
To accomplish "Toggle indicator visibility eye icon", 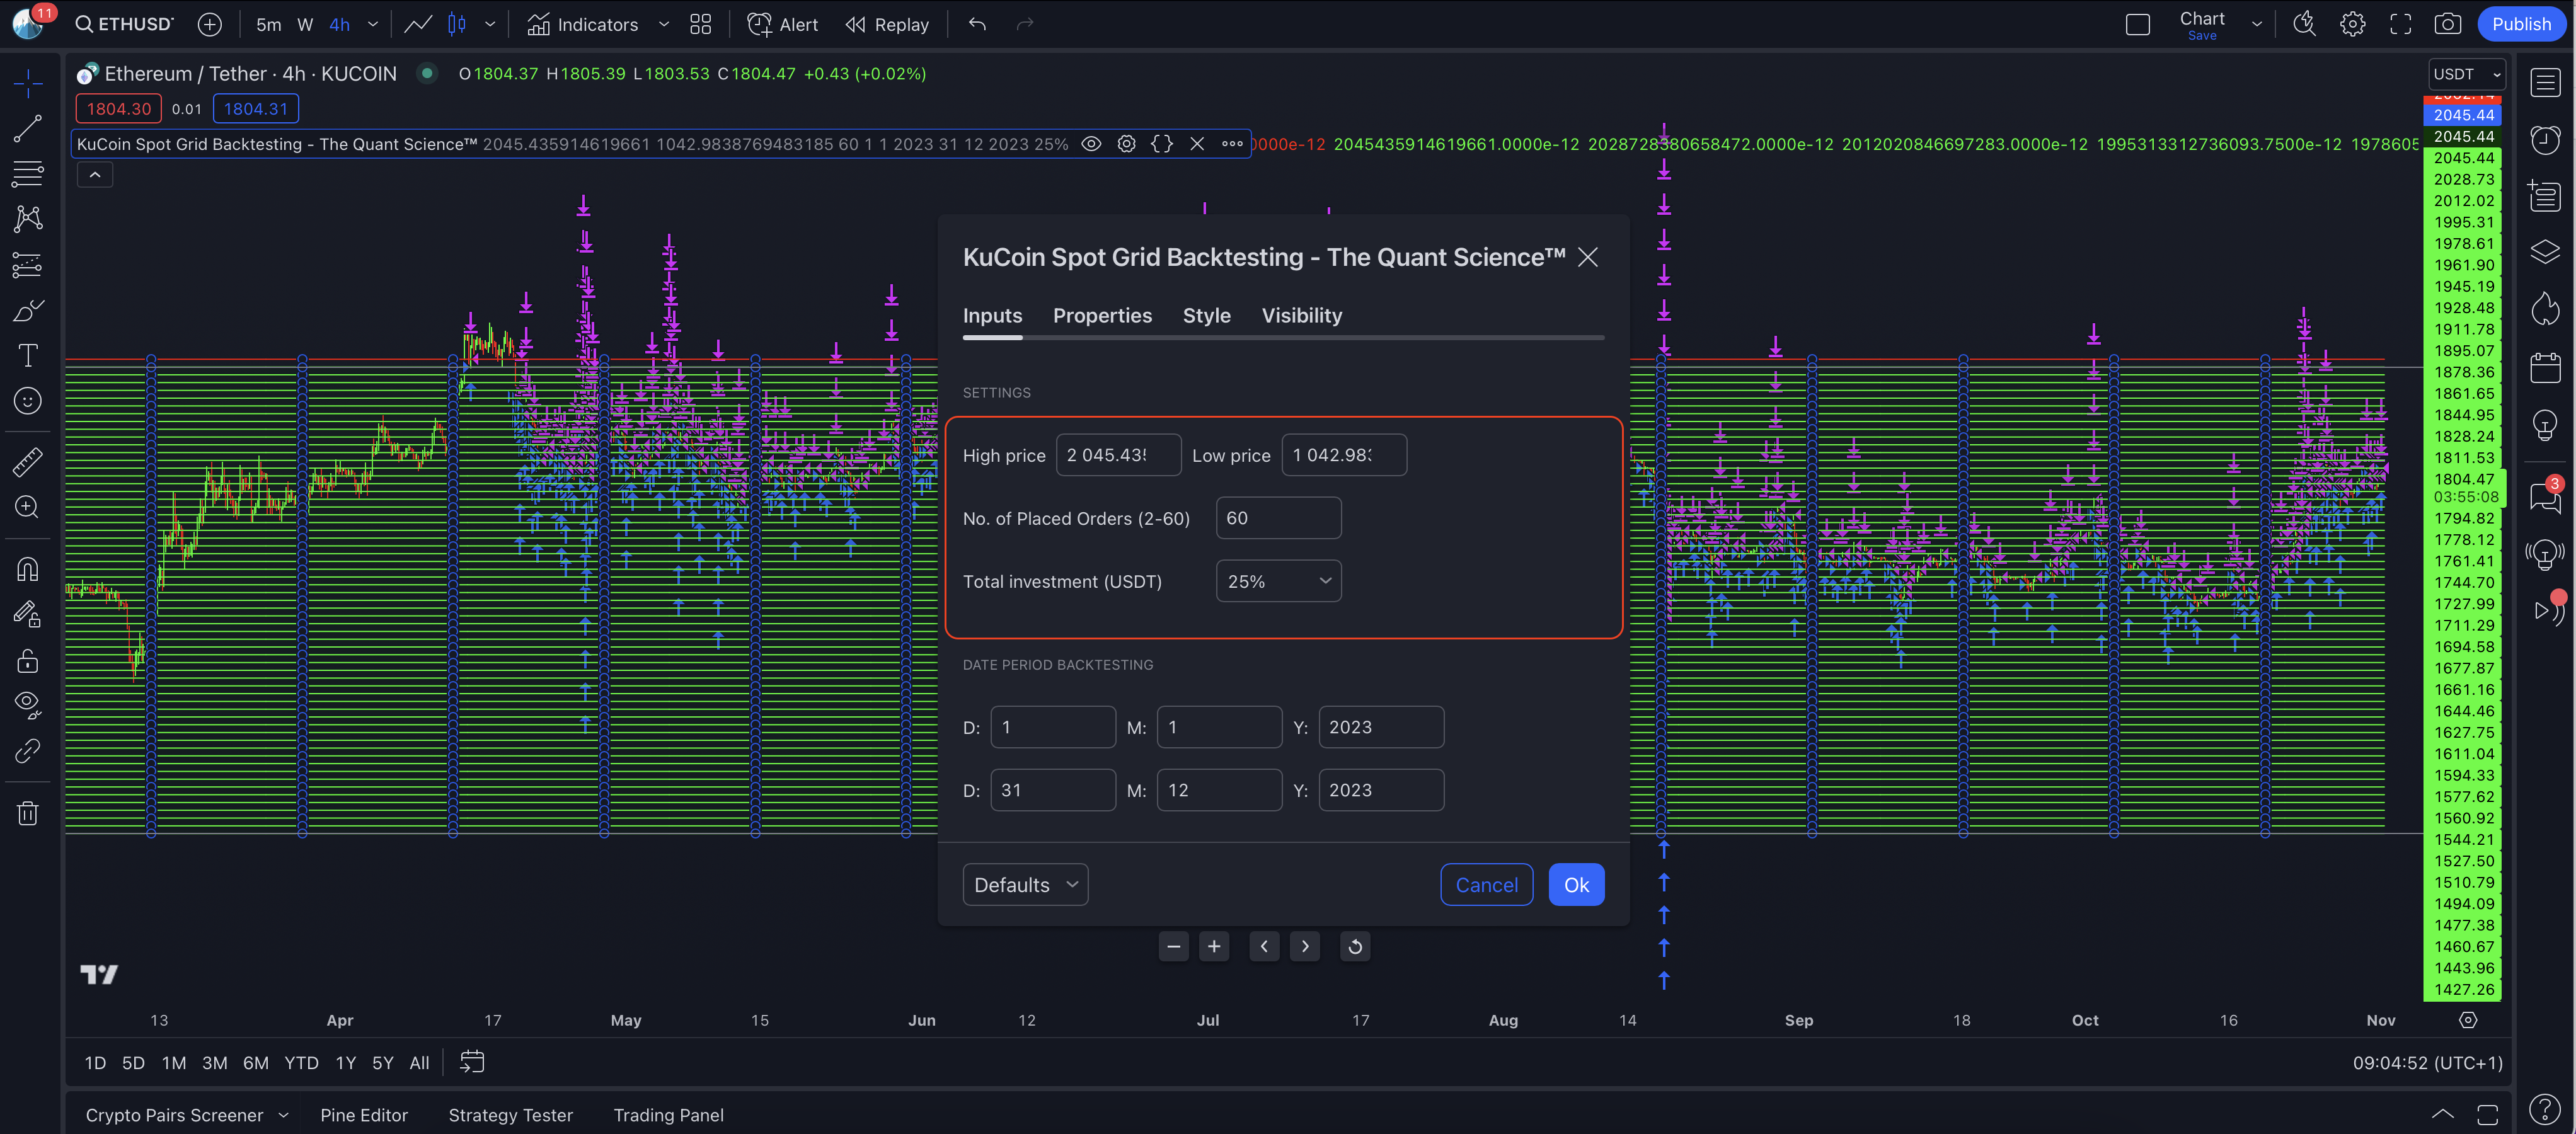I will (1091, 144).
